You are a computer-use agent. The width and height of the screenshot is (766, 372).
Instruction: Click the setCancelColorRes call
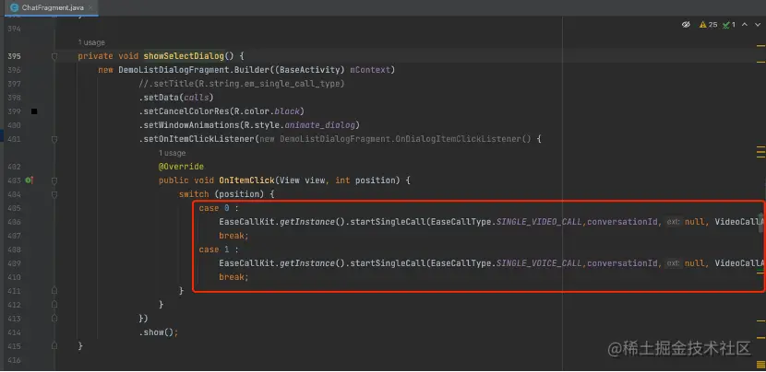221,111
